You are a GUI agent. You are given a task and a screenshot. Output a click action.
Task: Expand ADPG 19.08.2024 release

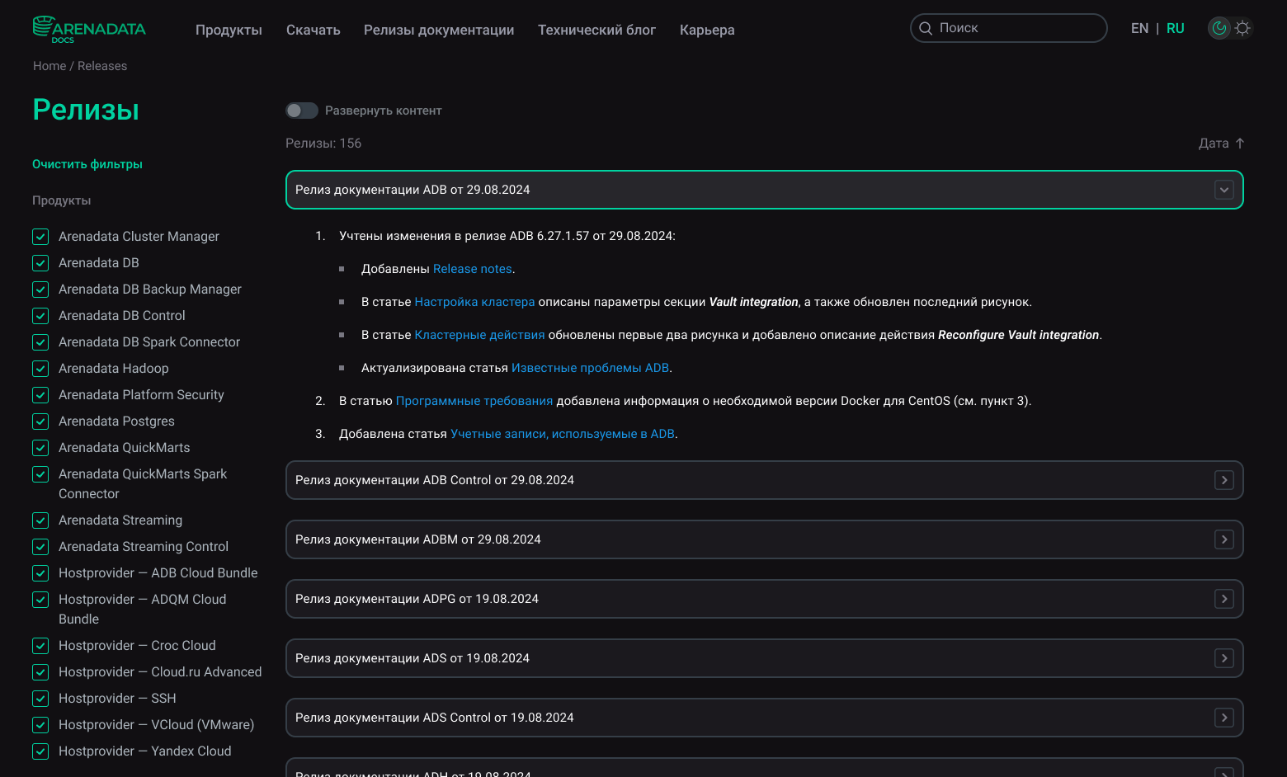tap(1224, 599)
